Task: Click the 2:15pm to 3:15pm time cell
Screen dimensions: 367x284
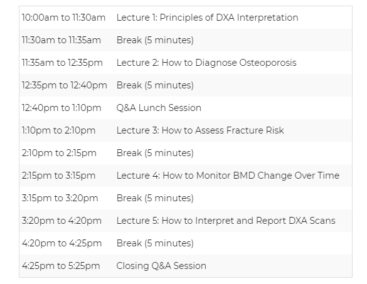Action: pos(58,176)
